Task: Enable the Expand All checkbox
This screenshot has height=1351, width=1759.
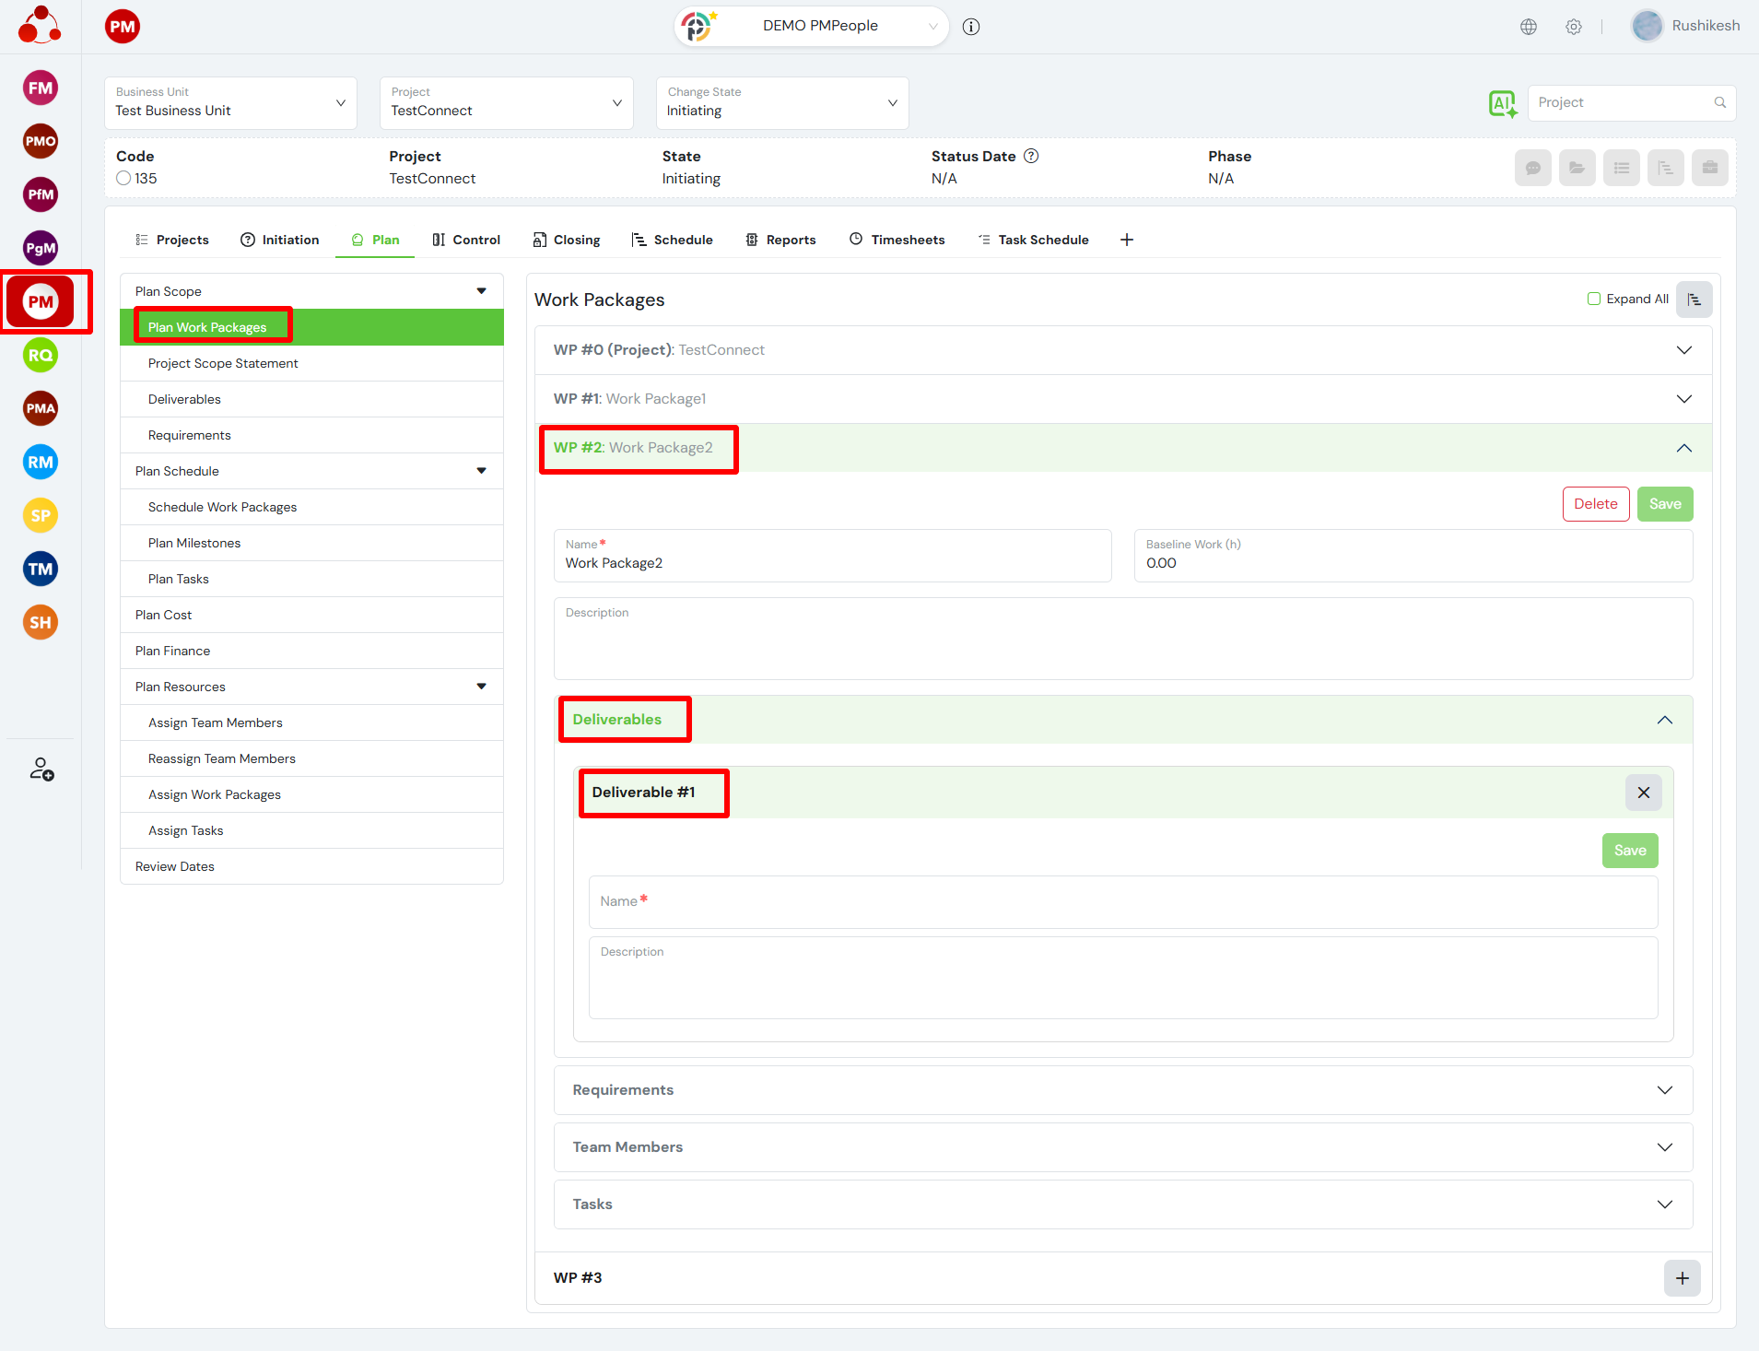Action: tap(1594, 300)
